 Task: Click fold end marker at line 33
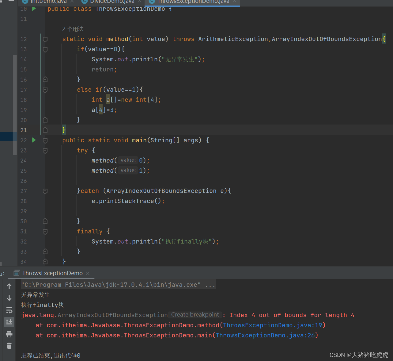click(45, 252)
